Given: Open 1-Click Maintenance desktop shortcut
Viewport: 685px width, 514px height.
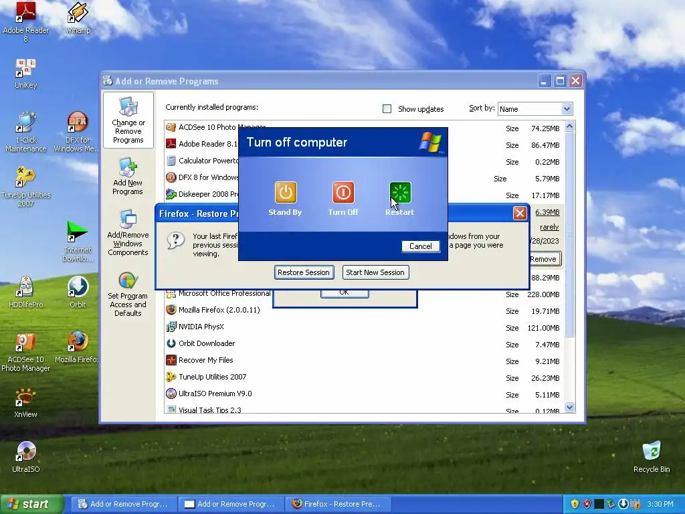Looking at the screenshot, I should [x=26, y=132].
